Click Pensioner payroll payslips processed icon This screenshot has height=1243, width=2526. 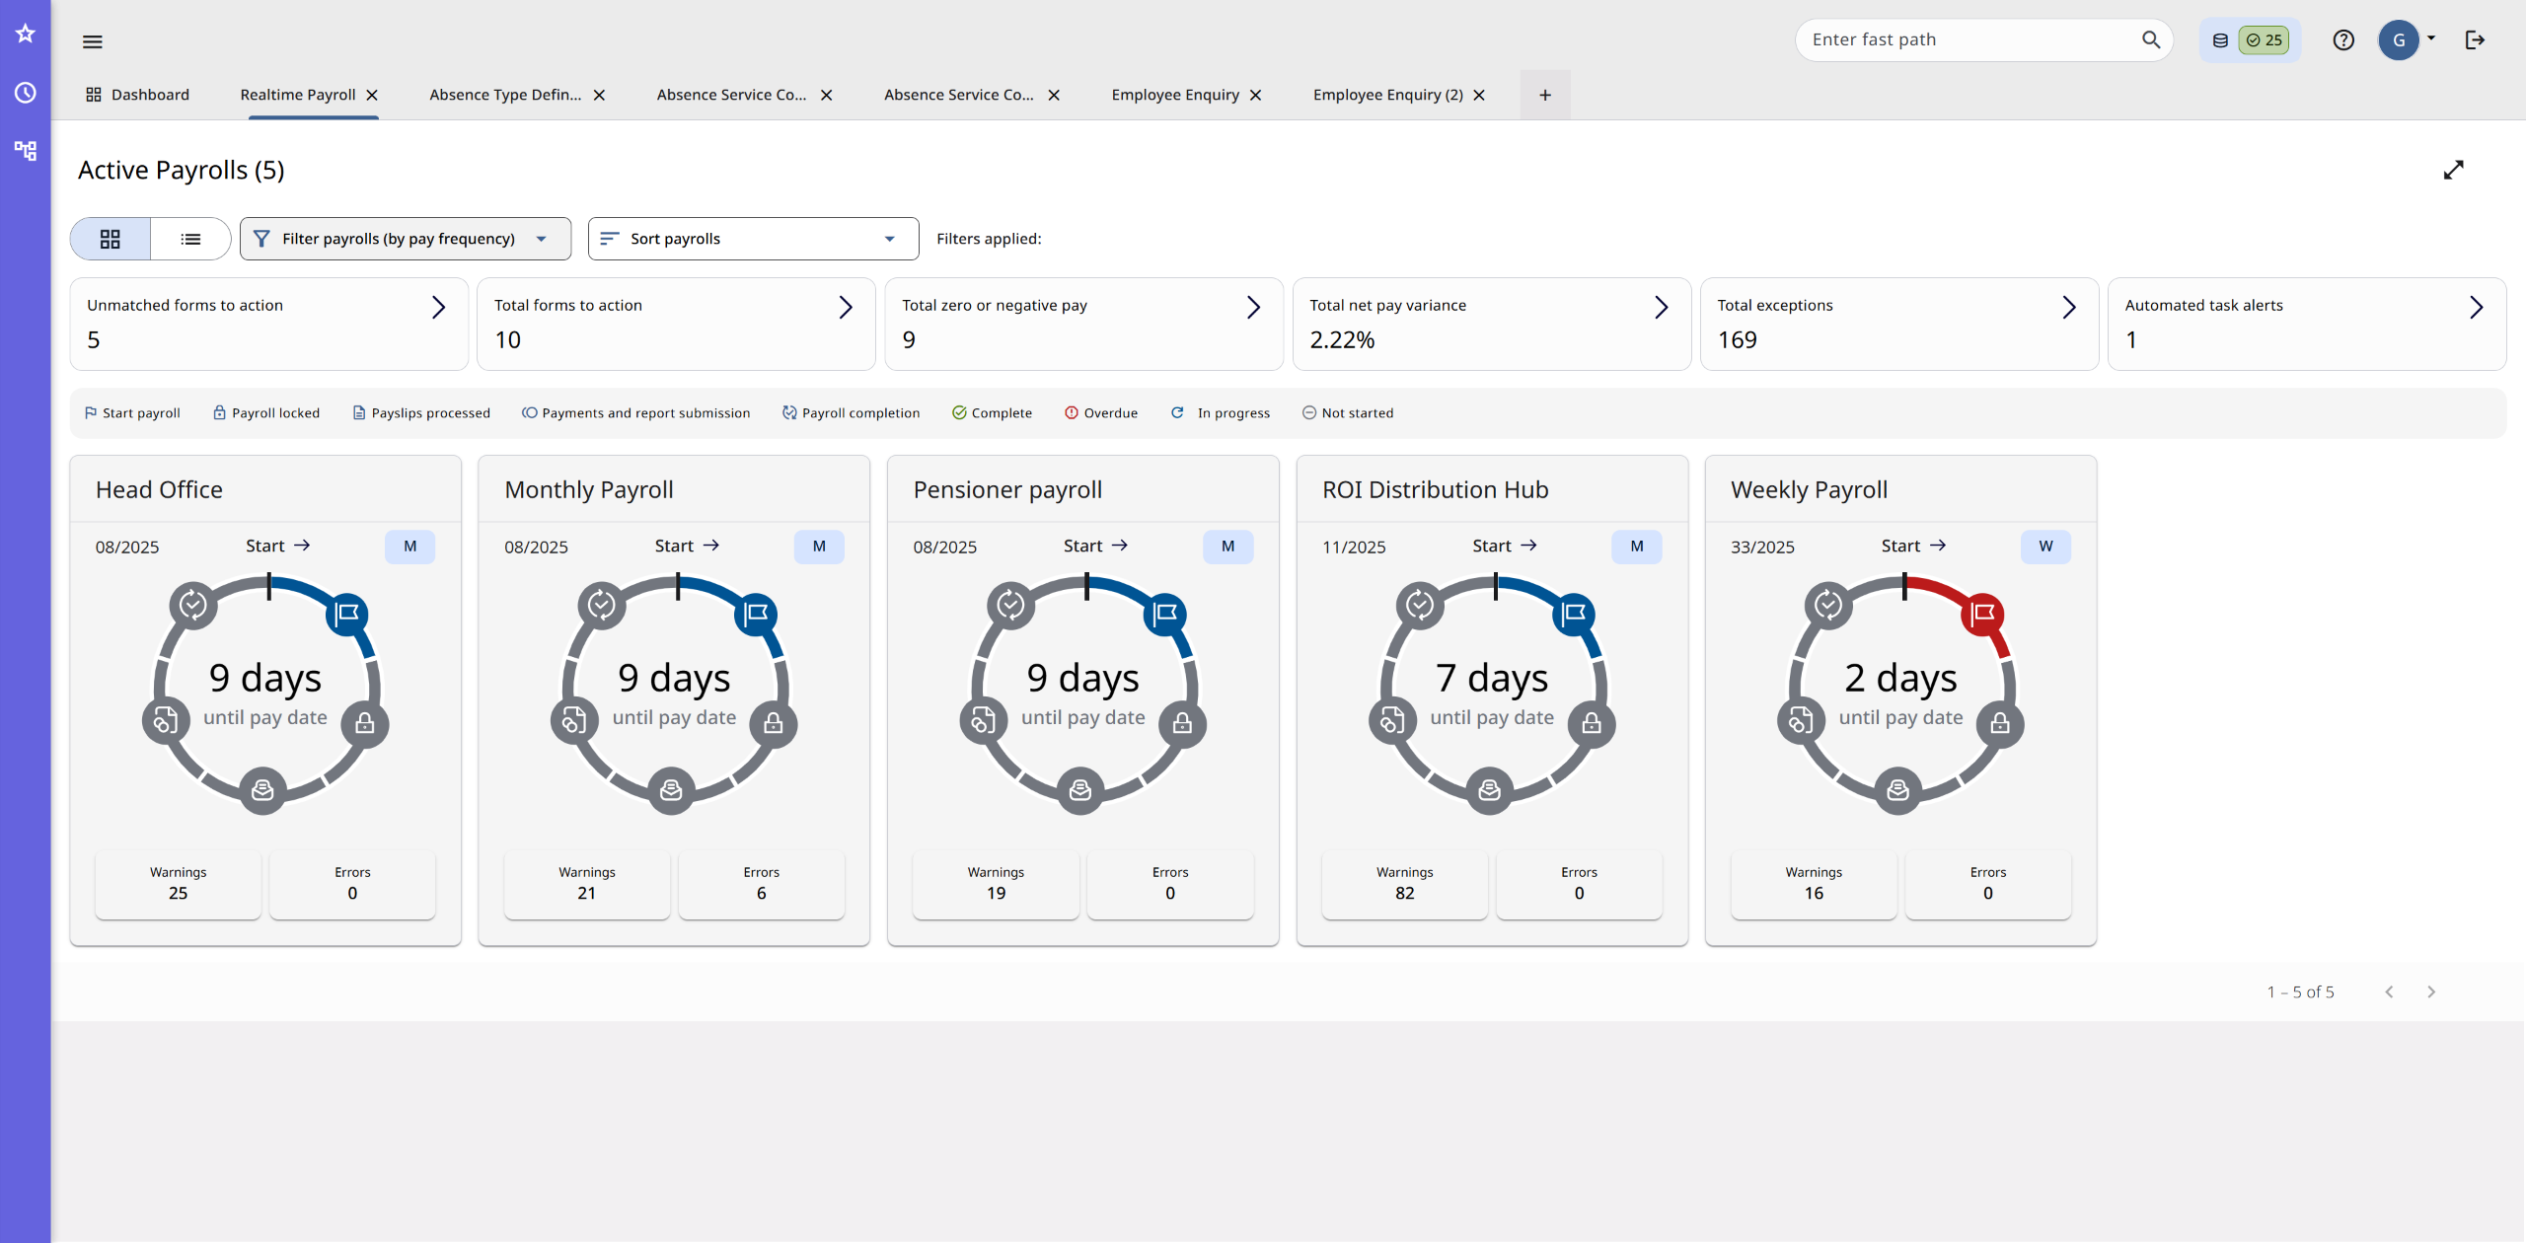1080,790
